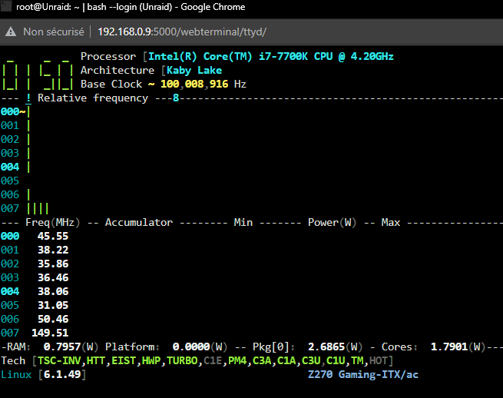Viewport: 503px width, 398px height.
Task: Click frequency value '38.06' for core 004
Action: click(53, 291)
